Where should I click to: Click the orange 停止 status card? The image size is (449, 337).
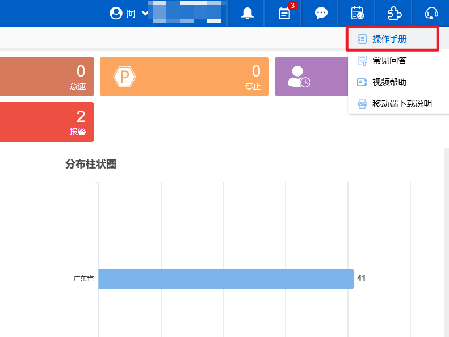[x=184, y=77]
